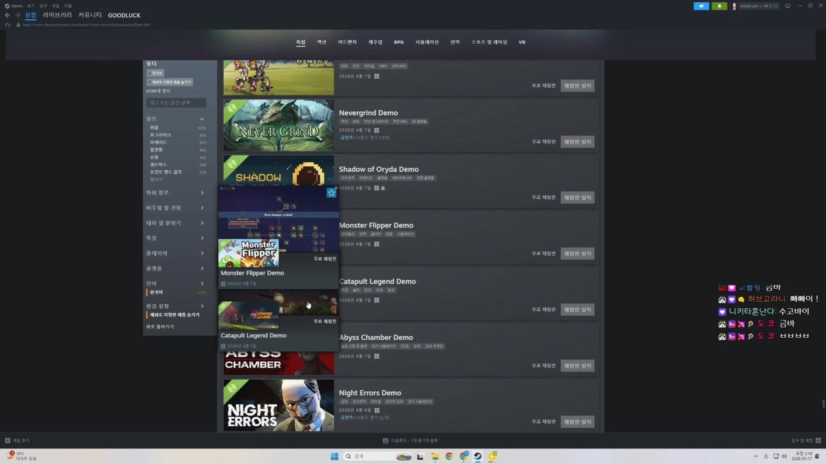Image resolution: width=826 pixels, height=464 pixels.
Task: Install the Nevergrind Demo
Action: (577, 142)
